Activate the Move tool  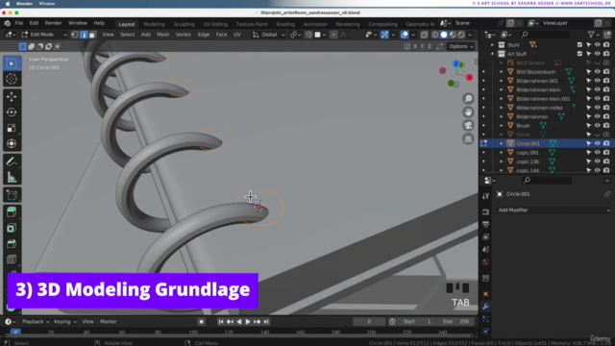[x=12, y=96]
